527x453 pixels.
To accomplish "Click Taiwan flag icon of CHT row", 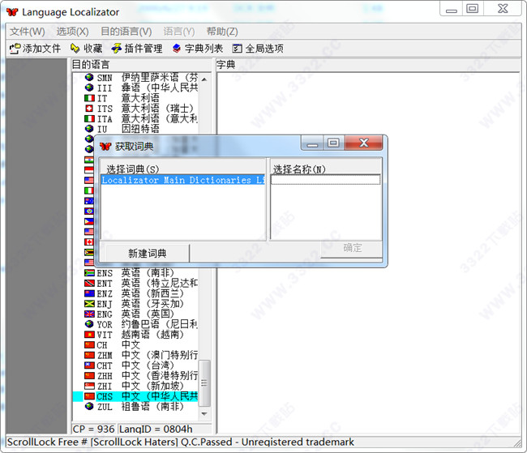I will coord(89,365).
